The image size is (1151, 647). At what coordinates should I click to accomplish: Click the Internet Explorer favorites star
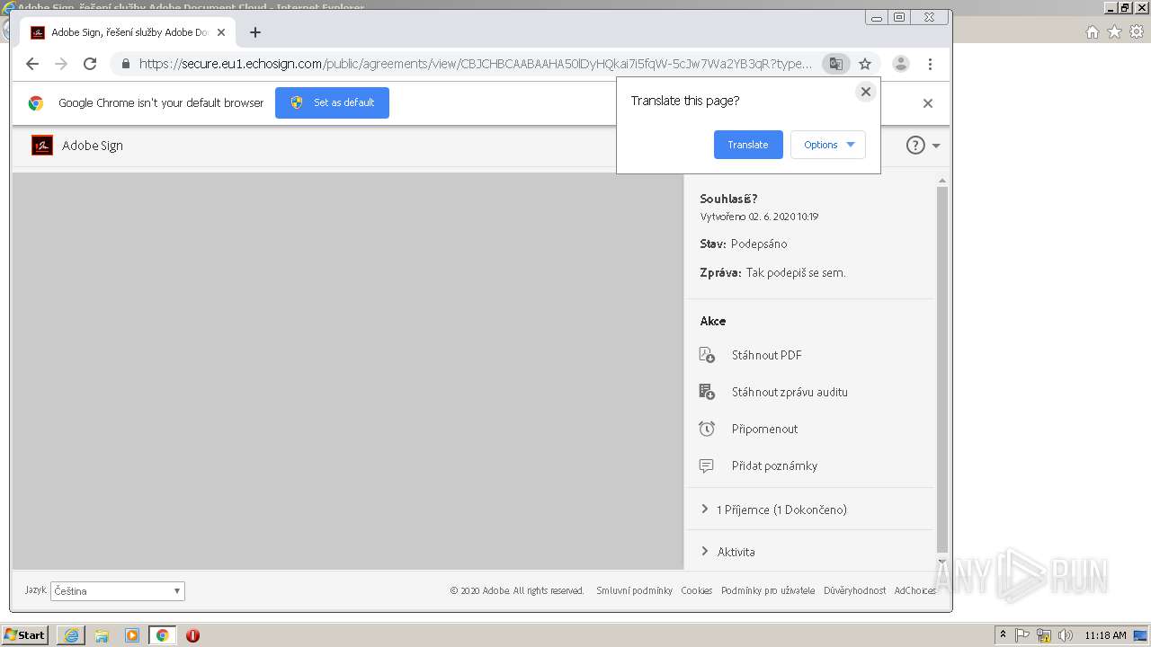pyautogui.click(x=1114, y=32)
